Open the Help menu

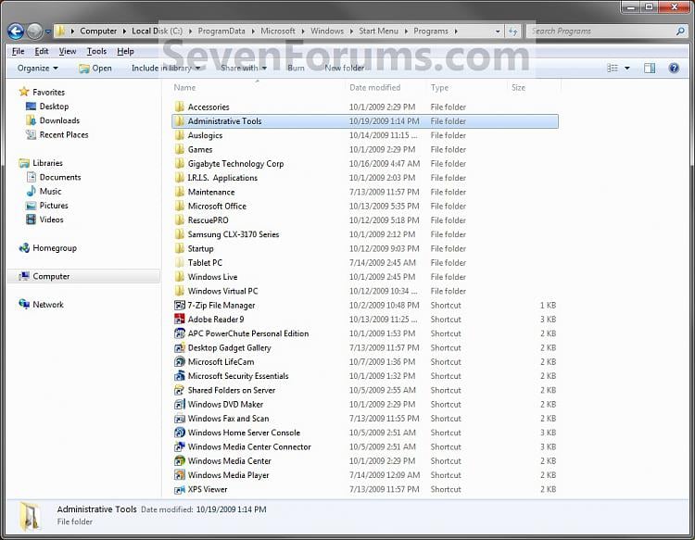click(x=125, y=51)
